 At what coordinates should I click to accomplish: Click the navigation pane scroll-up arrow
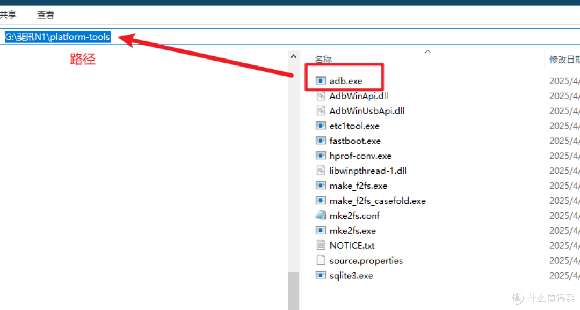pos(294,56)
